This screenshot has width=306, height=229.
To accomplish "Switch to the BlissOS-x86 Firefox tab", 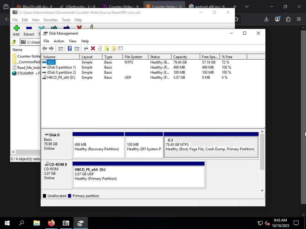I will tap(32, 7).
